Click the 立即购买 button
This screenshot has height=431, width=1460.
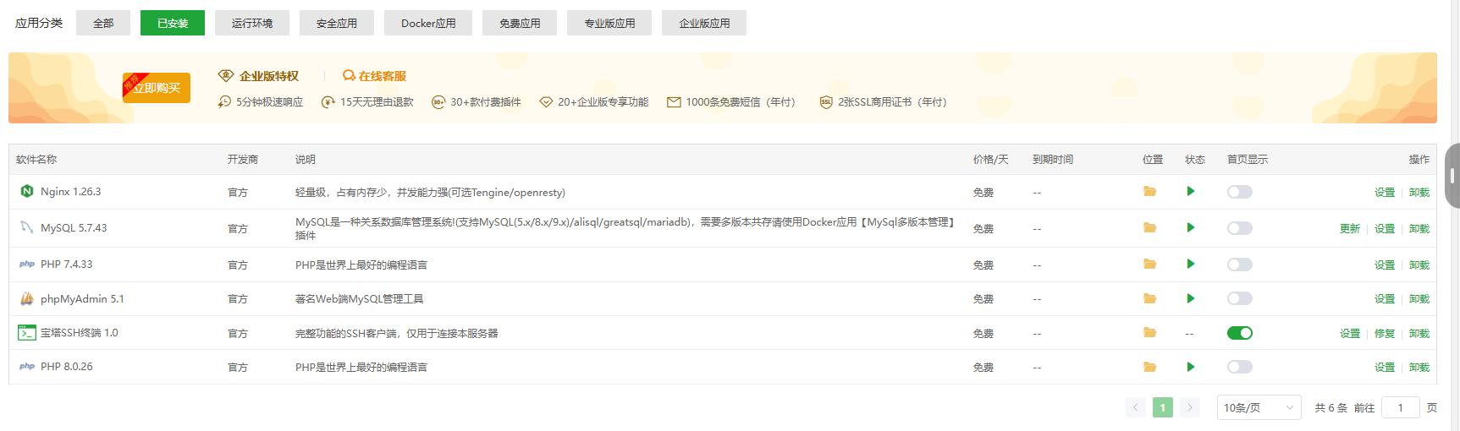[157, 88]
